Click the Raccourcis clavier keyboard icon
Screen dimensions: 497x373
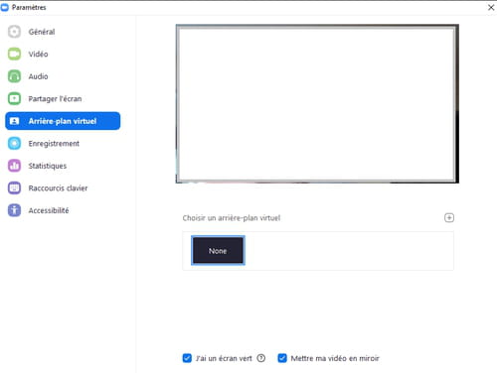[x=14, y=187]
